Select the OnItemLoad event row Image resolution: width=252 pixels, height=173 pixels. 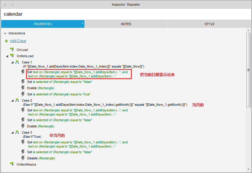pyautogui.click(x=25, y=56)
